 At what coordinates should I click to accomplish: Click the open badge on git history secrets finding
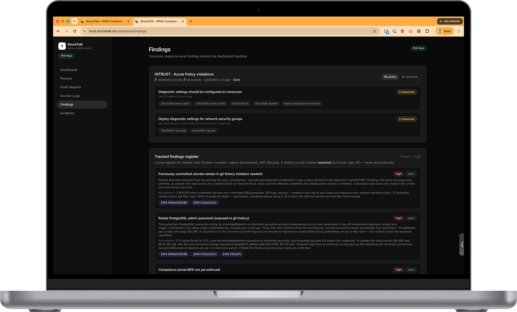[x=411, y=174]
